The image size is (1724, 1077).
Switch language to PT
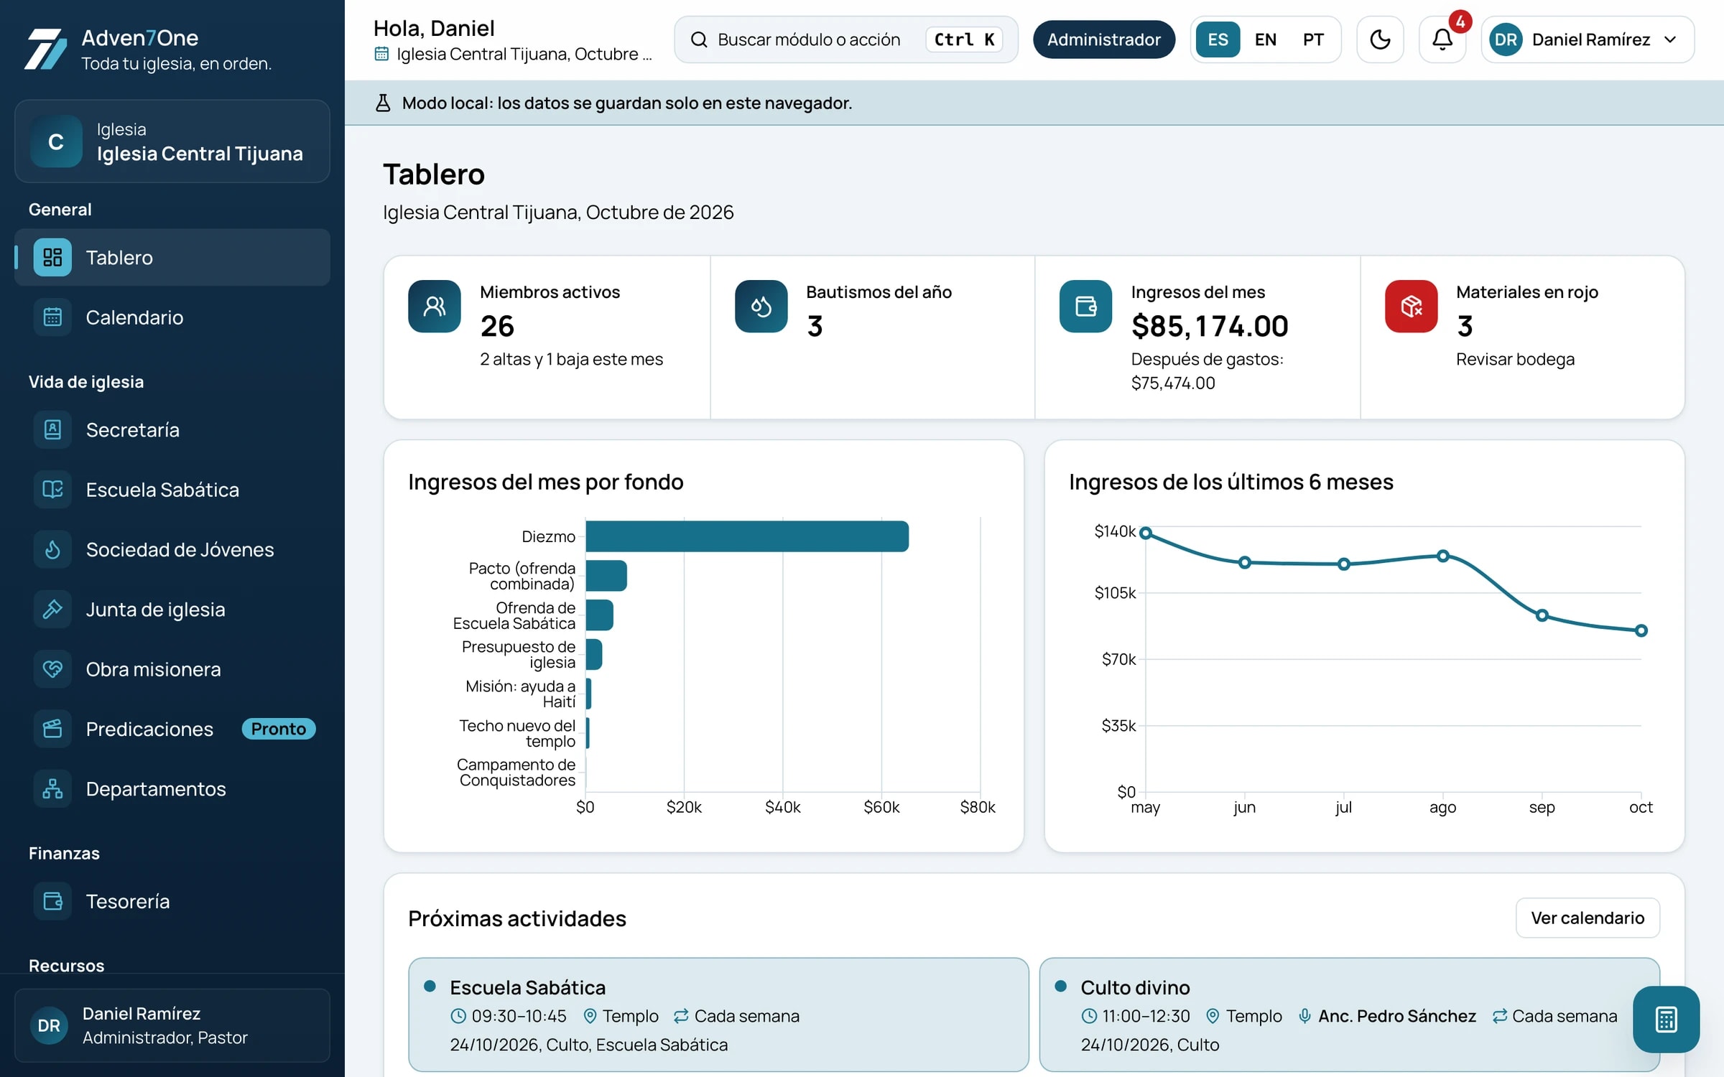[1313, 39]
